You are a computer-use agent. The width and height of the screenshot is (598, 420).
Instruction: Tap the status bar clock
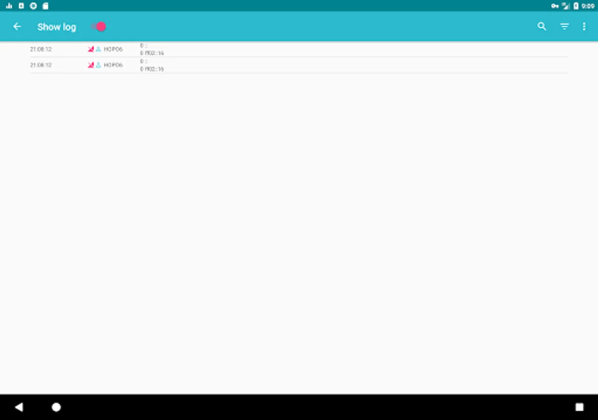tap(588, 6)
